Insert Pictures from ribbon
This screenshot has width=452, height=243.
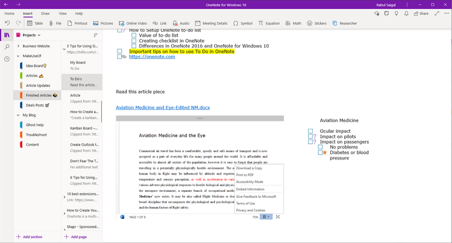(103, 23)
